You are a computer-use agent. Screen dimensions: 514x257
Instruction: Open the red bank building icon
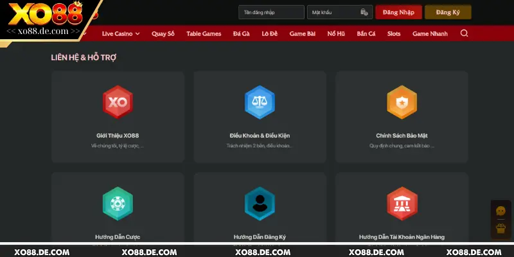[402, 204]
